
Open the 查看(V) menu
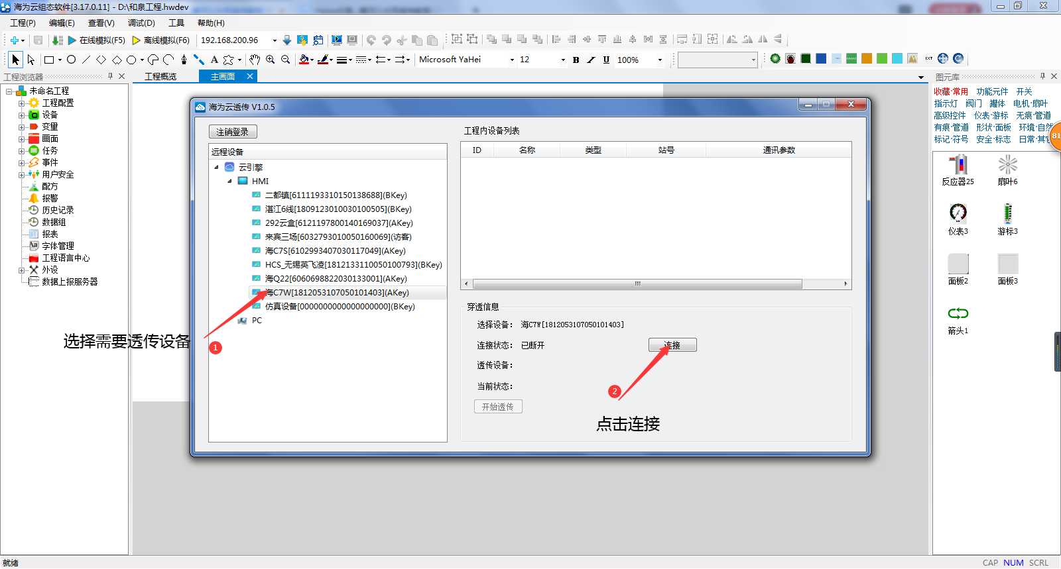[x=101, y=23]
